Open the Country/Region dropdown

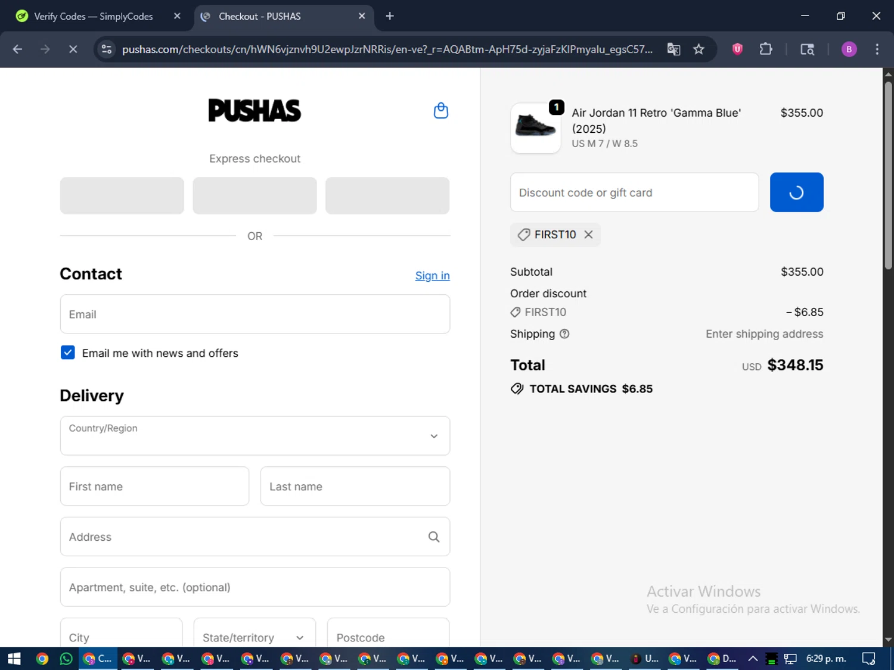click(255, 435)
